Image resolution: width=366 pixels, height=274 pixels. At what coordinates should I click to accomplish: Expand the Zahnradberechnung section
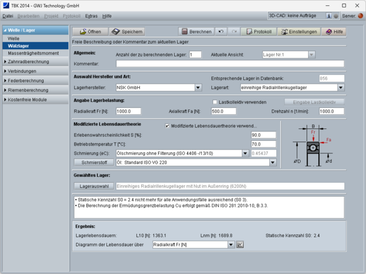coord(35,61)
